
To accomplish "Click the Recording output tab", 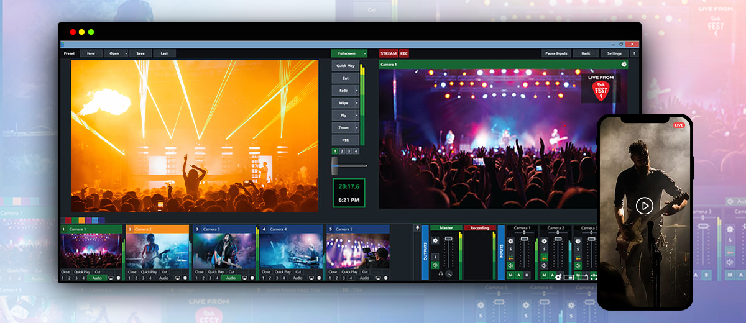I will [480, 228].
